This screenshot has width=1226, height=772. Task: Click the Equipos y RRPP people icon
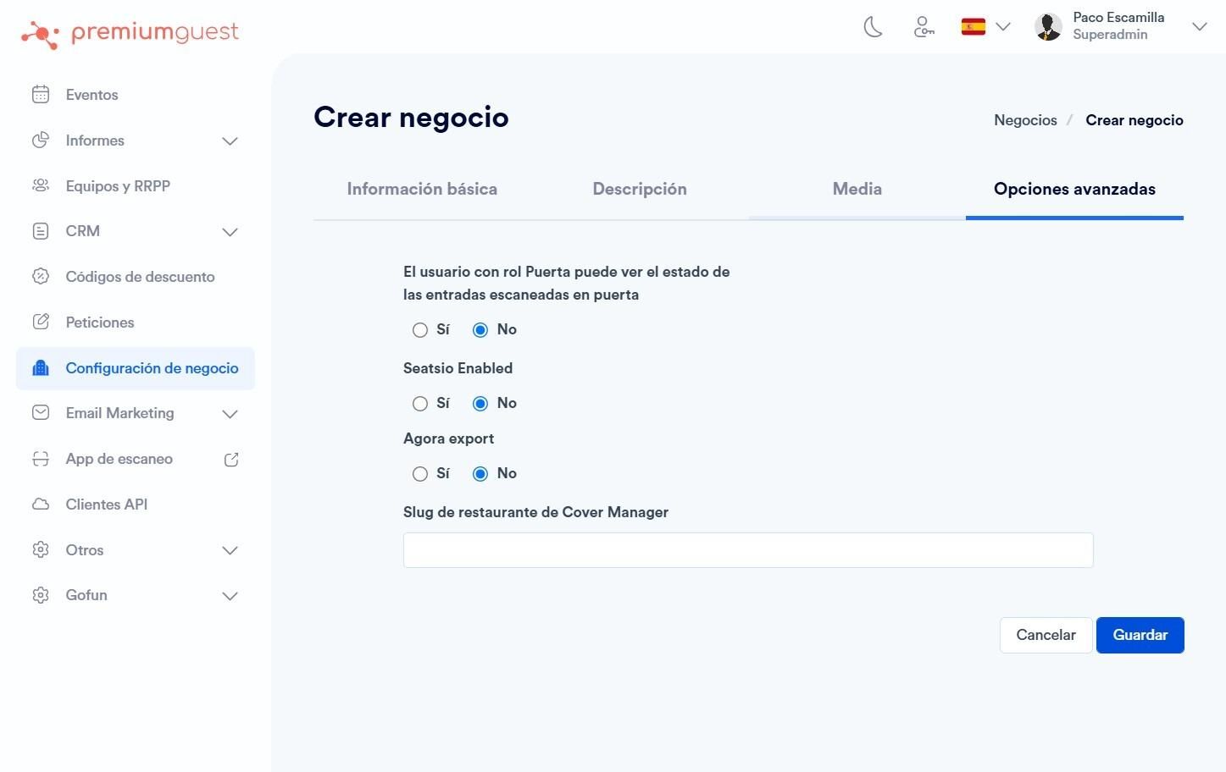point(41,185)
